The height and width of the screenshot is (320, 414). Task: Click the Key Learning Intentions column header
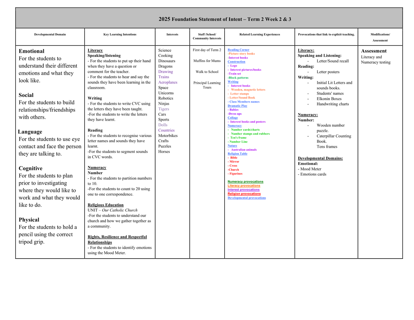[120, 35]
